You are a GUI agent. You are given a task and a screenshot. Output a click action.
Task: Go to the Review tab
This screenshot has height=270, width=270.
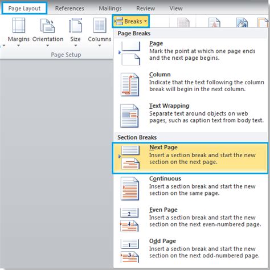point(145,9)
